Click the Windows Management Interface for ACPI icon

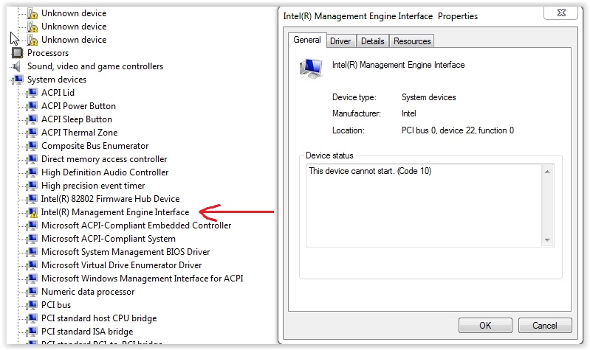tap(32, 279)
